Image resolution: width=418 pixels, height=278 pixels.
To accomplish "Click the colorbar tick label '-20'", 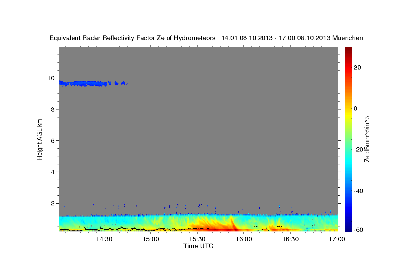I will (x=358, y=150).
